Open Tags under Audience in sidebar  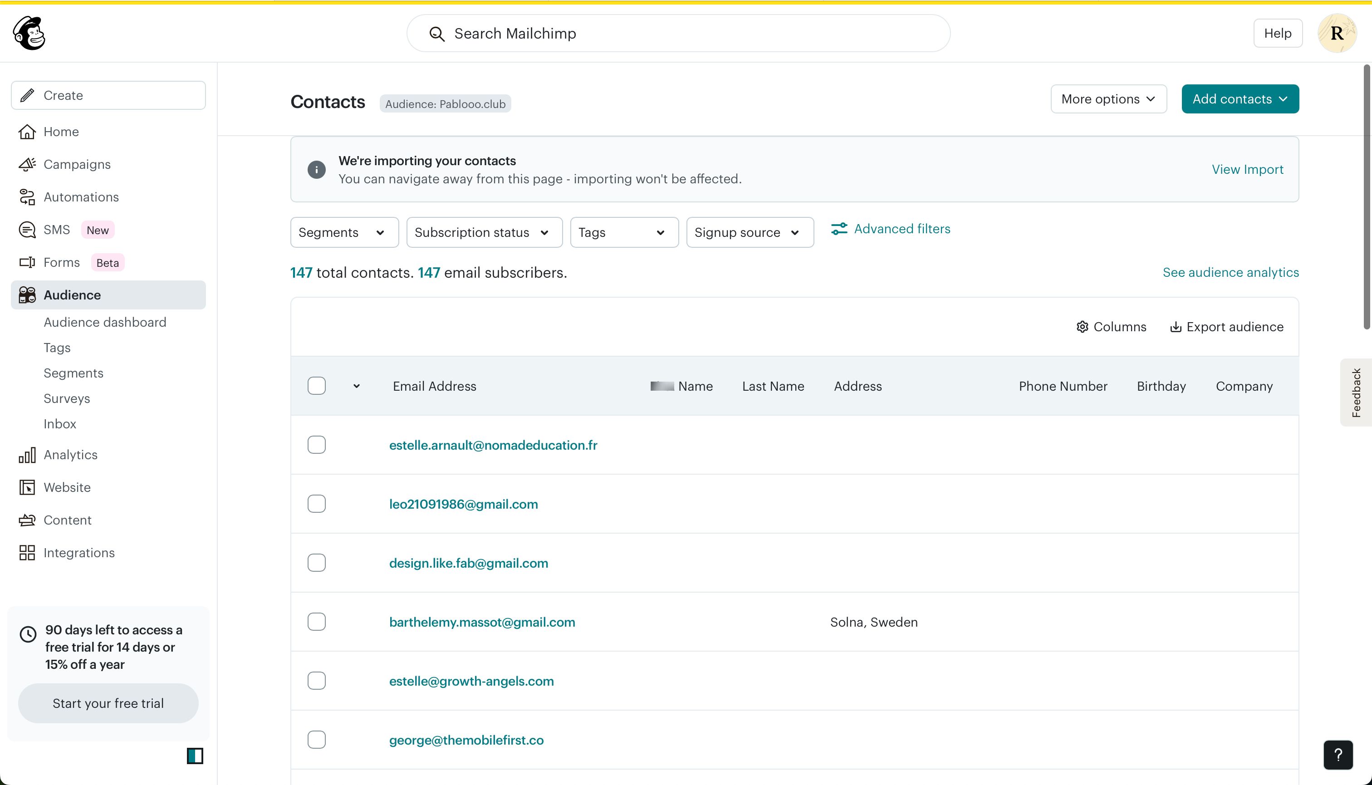point(57,348)
